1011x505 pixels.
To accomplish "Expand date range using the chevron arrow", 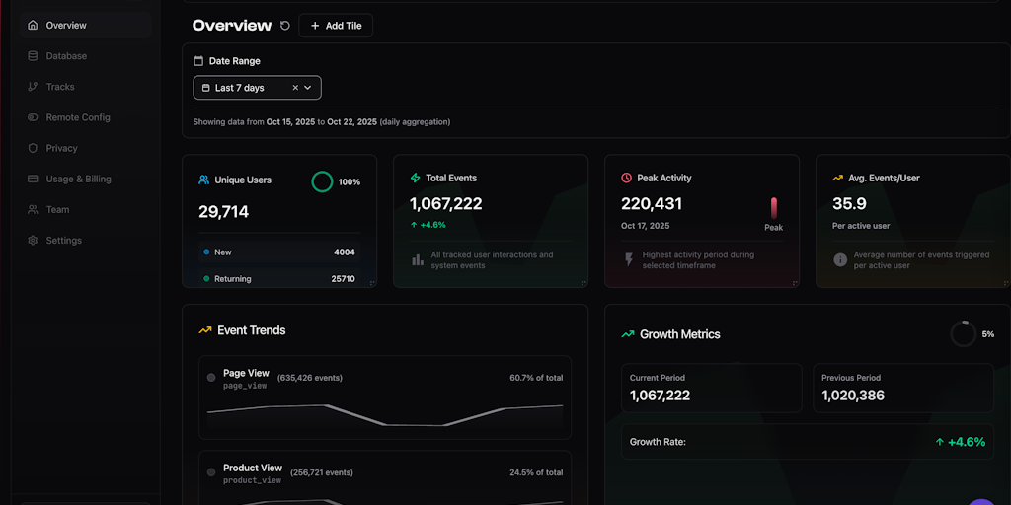I will click(x=308, y=88).
